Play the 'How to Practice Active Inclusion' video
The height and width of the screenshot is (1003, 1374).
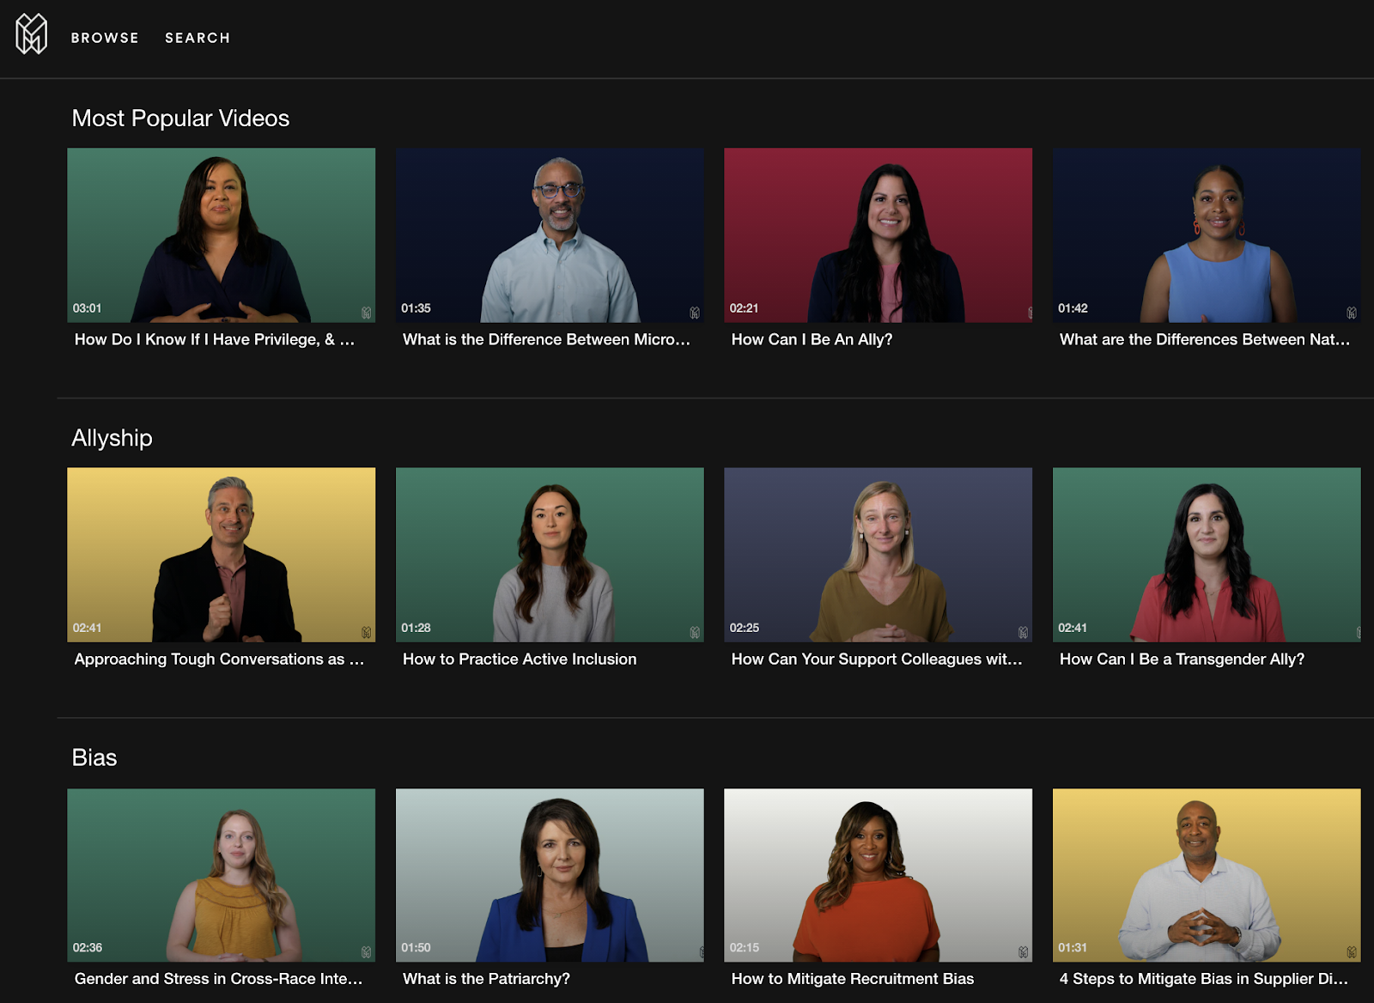click(549, 554)
